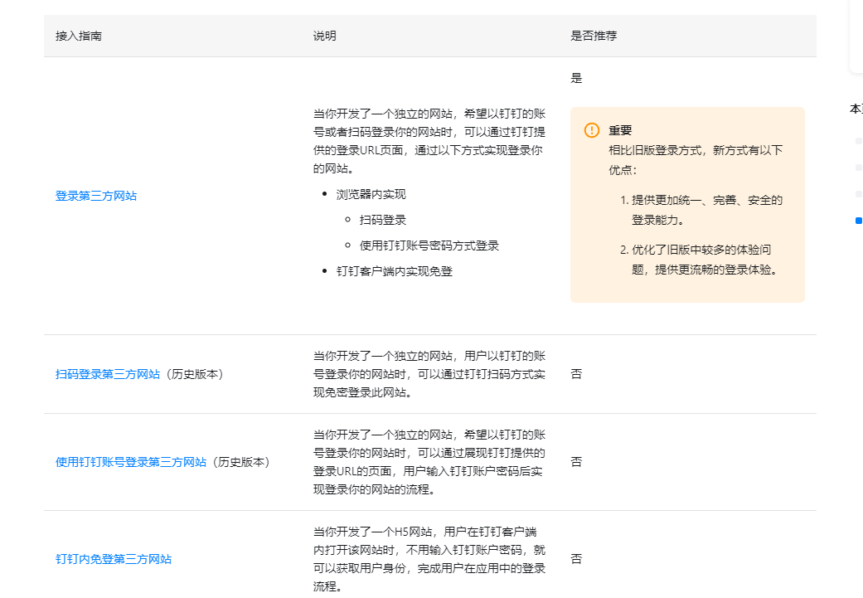Click 否 in the 使用钉钉账号登录第三方网站 row
The width and height of the screenshot is (863, 598).
pyautogui.click(x=576, y=462)
